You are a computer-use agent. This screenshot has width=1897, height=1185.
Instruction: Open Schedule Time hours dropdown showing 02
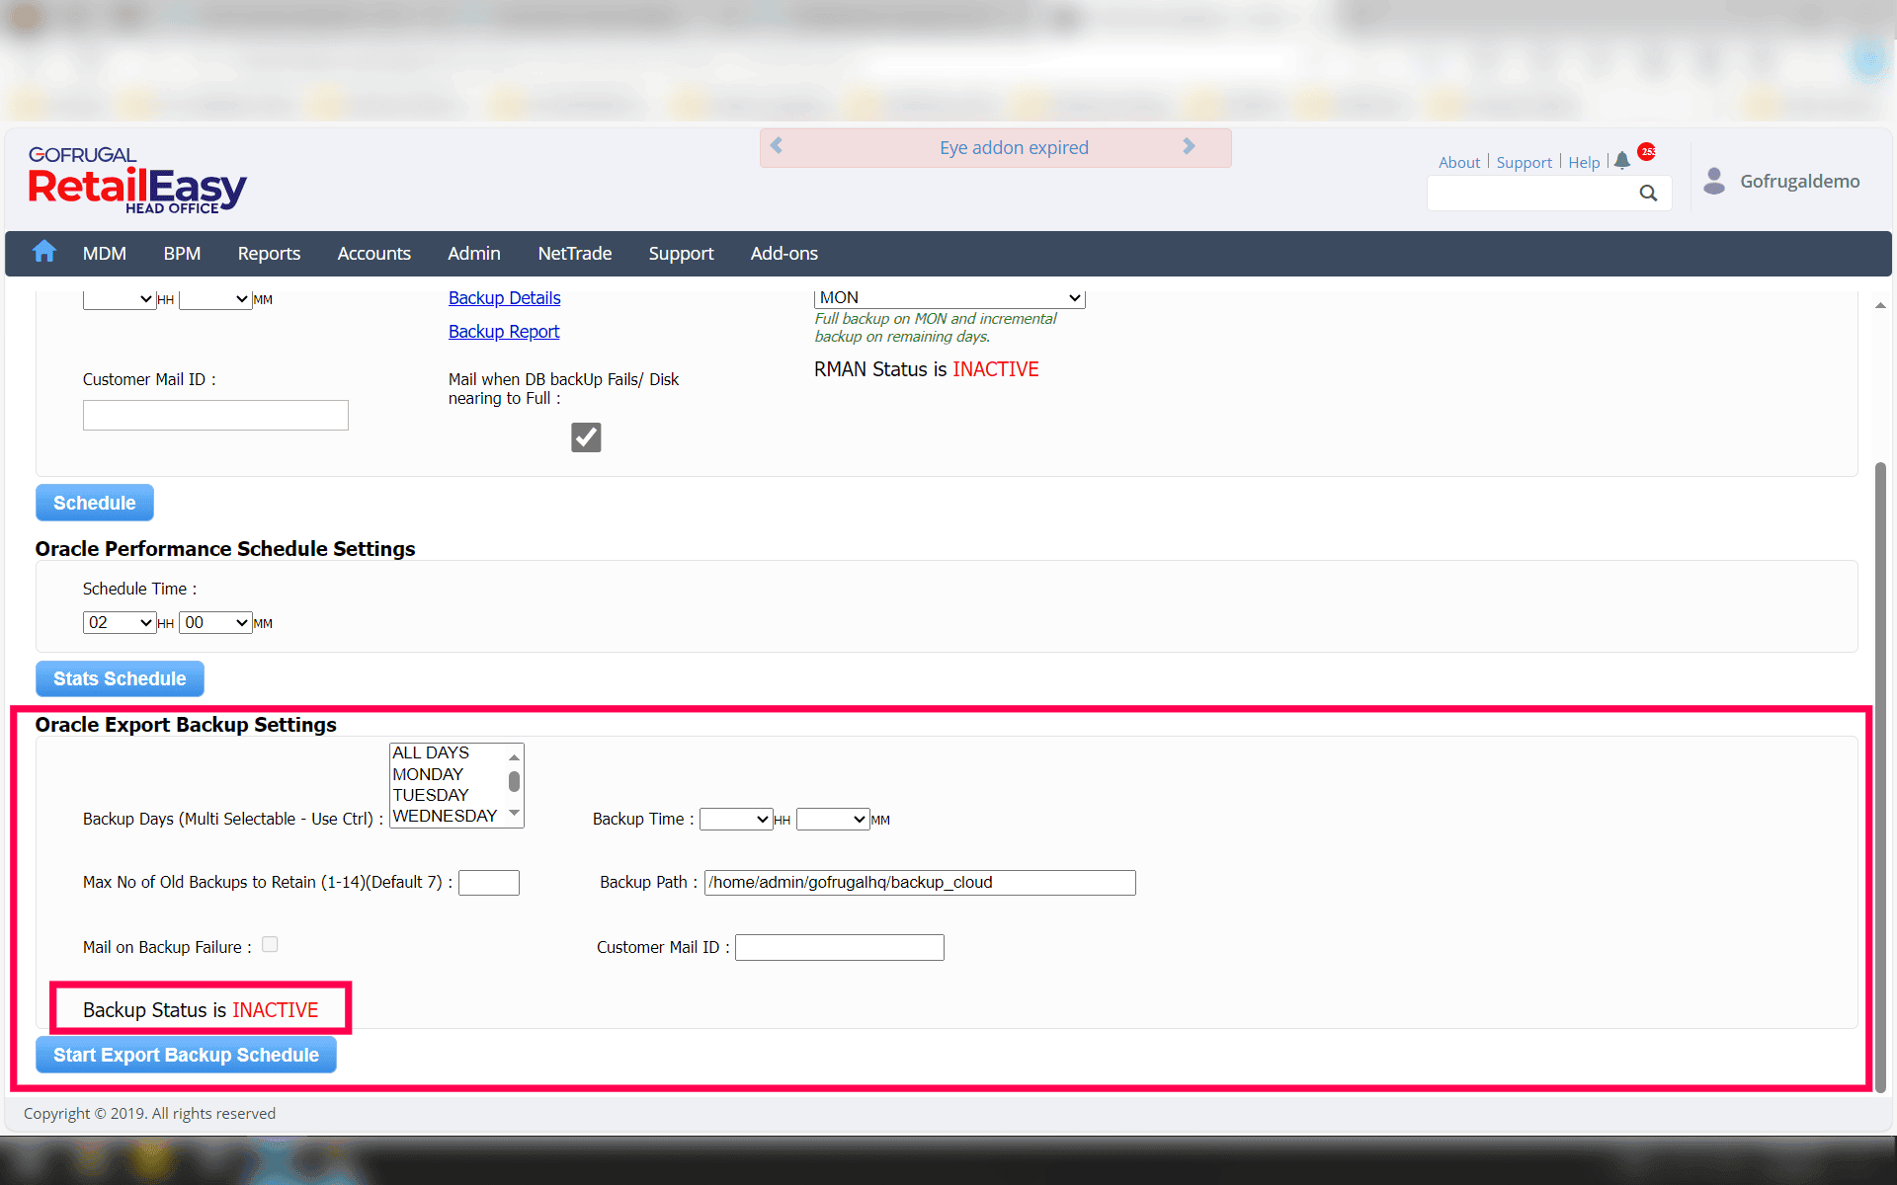click(119, 622)
